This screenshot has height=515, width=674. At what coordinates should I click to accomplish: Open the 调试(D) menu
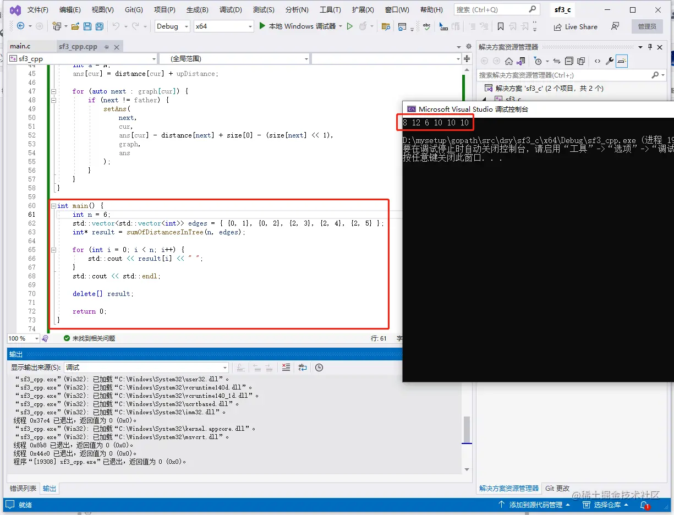231,10
